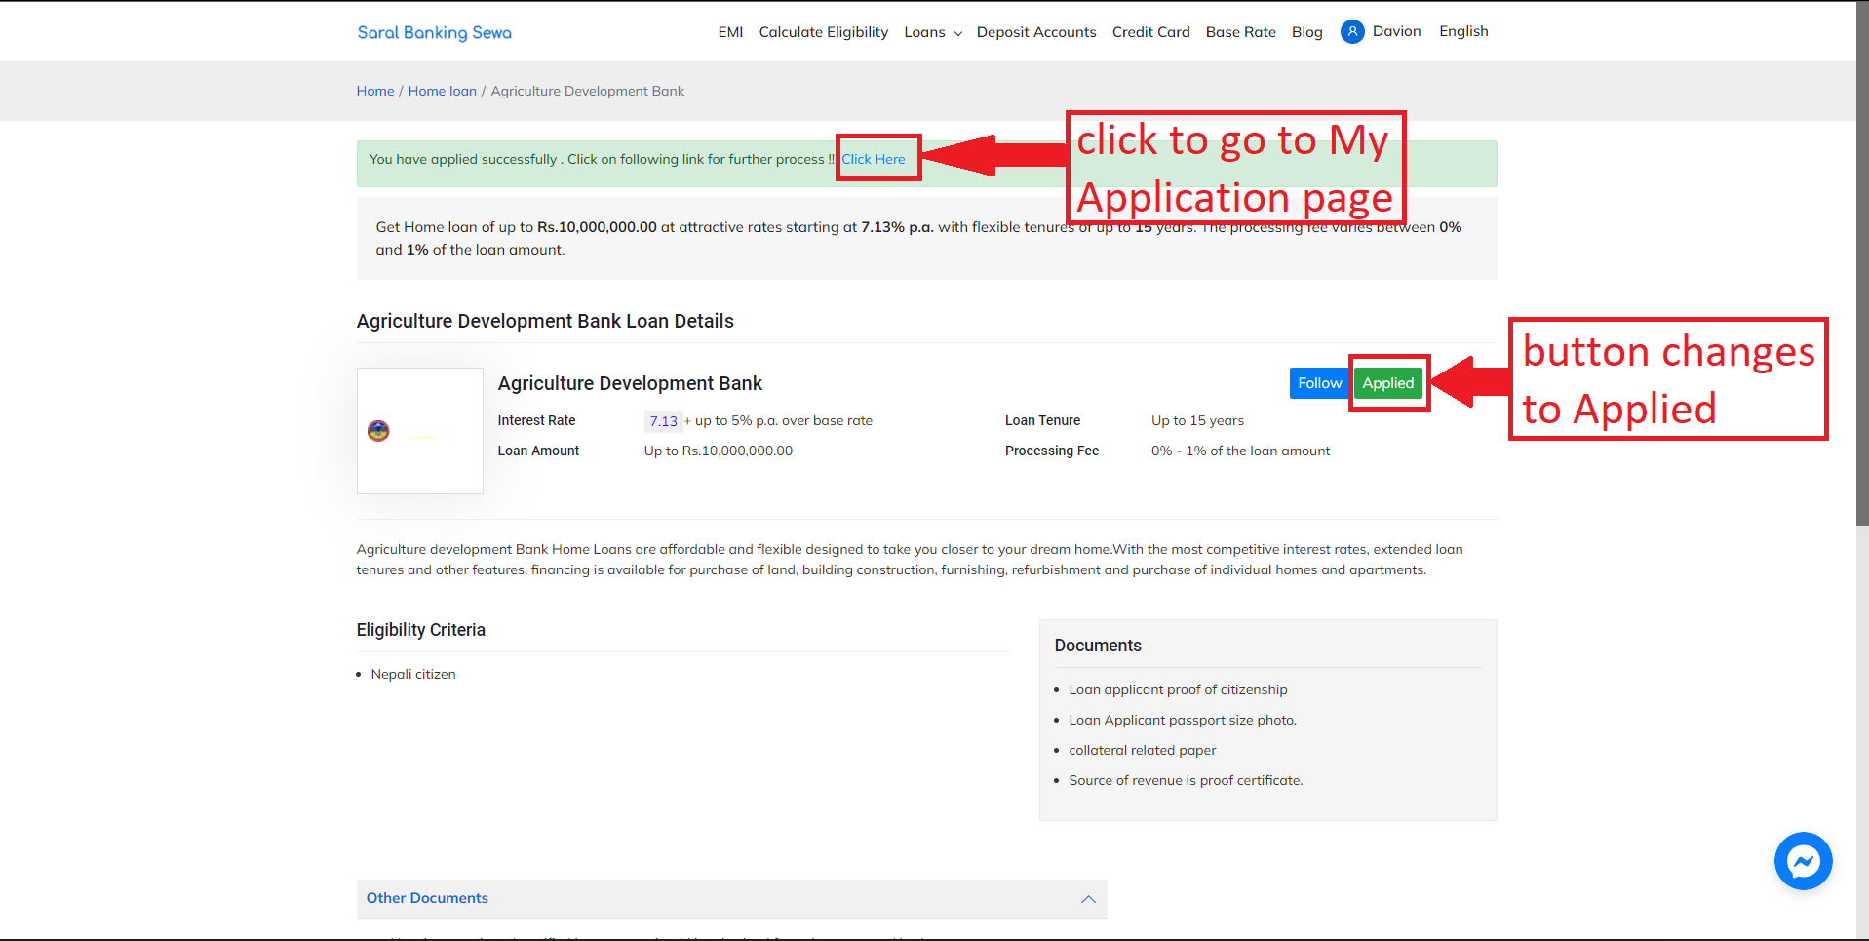Open Home loan breadcrumb link
This screenshot has width=1869, height=941.
pos(443,91)
